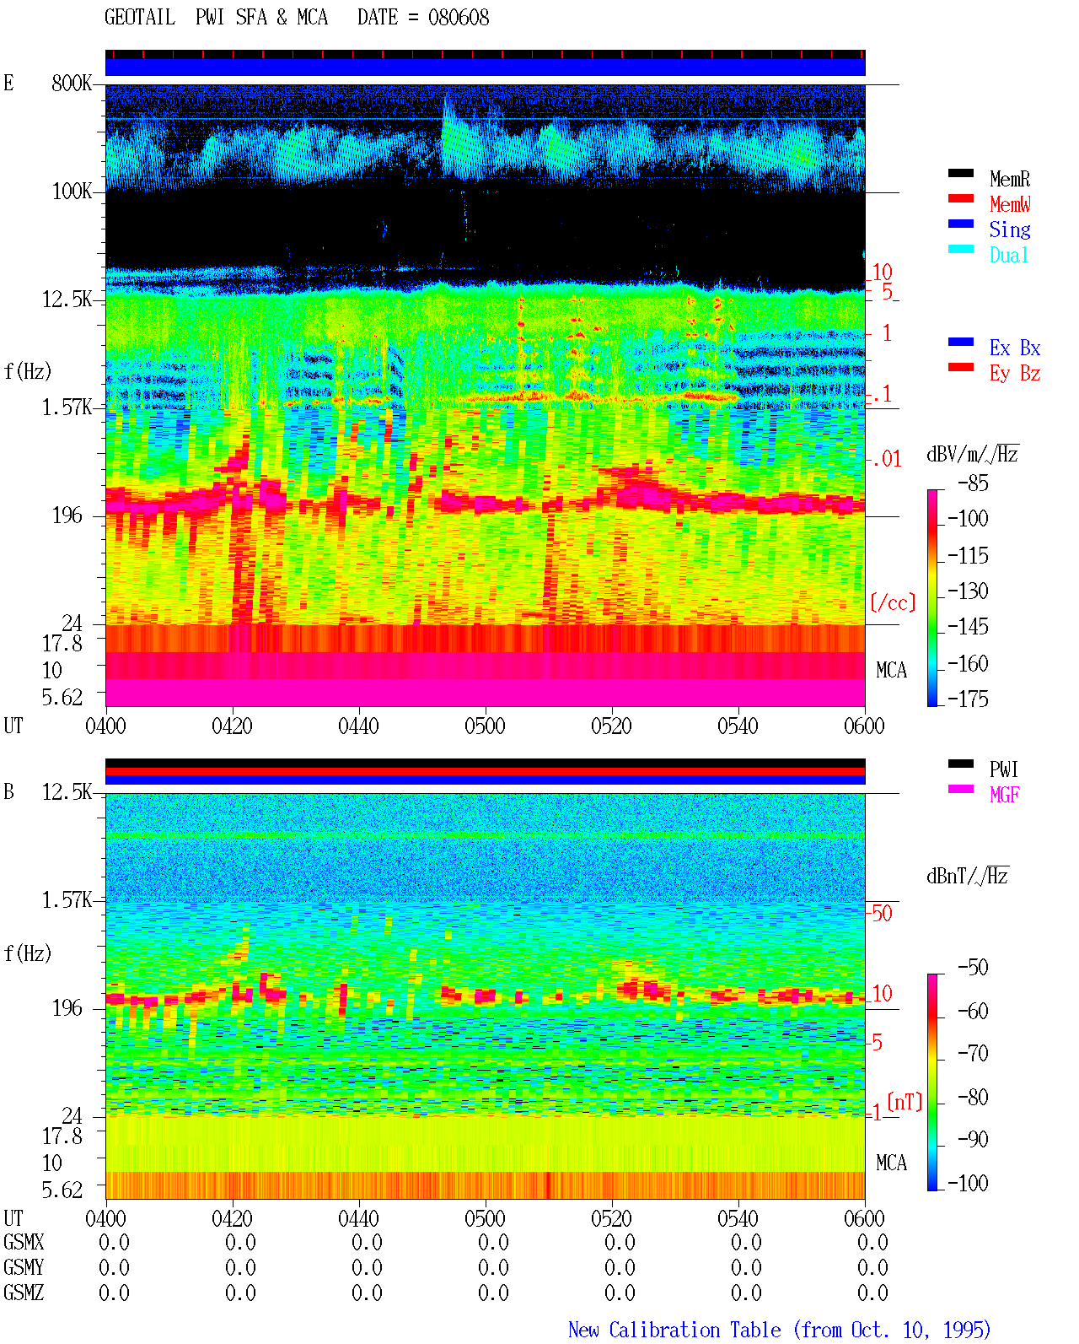Click the Sing legend label

click(x=1010, y=229)
